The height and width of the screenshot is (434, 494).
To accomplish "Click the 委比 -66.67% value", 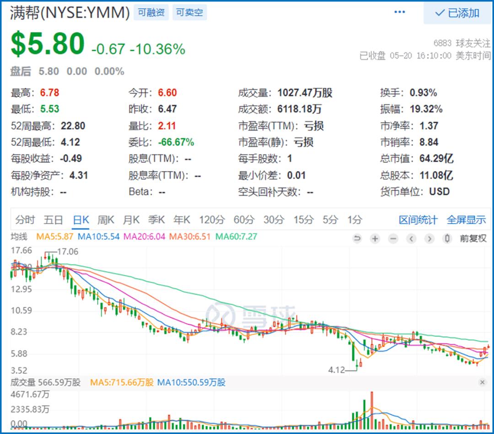I will point(176,142).
